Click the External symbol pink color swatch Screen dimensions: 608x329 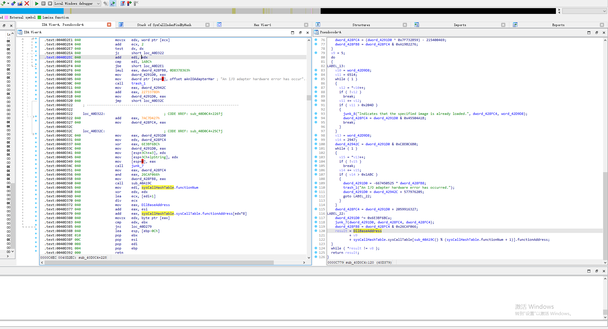pos(6,17)
